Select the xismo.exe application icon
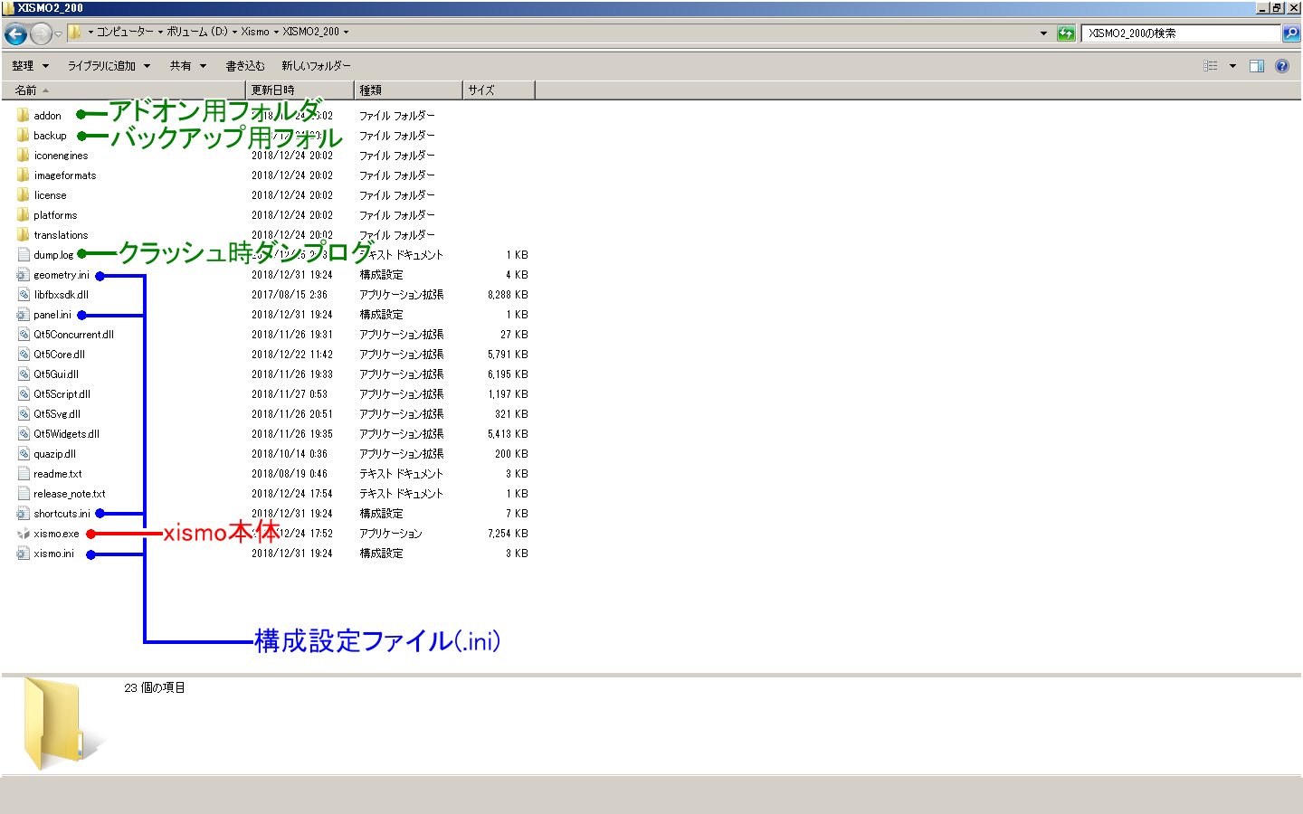1303x814 pixels. 24,534
